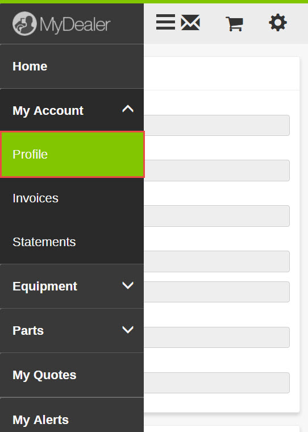308x432 pixels.
Task: Expand the Equipment submenu chevron
Action: click(x=128, y=285)
